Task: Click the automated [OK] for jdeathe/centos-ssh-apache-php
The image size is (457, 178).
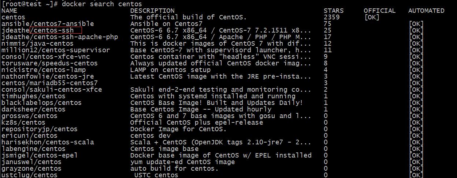Action: coord(416,37)
